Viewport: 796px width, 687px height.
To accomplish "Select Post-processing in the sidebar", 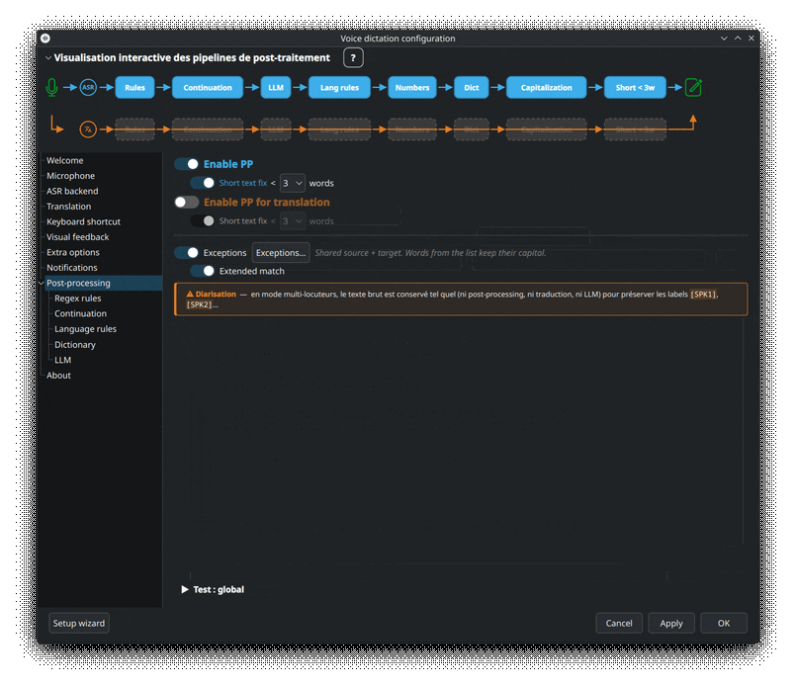I will point(104,283).
